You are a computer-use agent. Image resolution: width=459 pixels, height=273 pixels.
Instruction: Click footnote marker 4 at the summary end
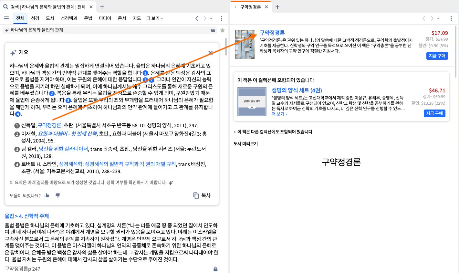[x=18, y=114]
